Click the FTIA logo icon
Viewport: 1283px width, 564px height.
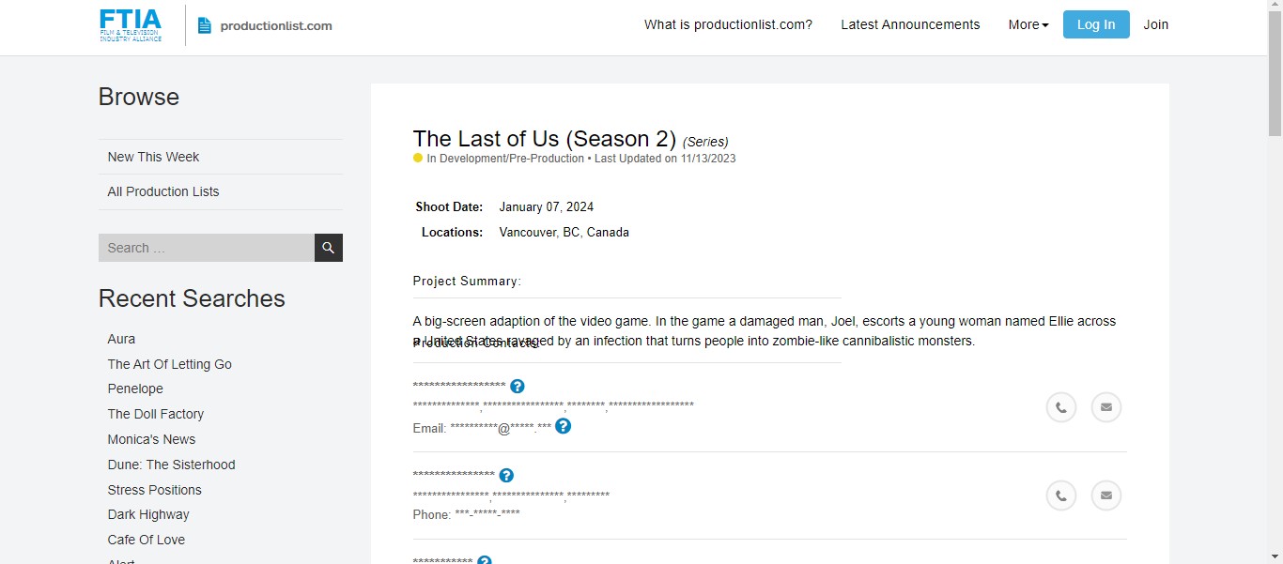pos(131,25)
